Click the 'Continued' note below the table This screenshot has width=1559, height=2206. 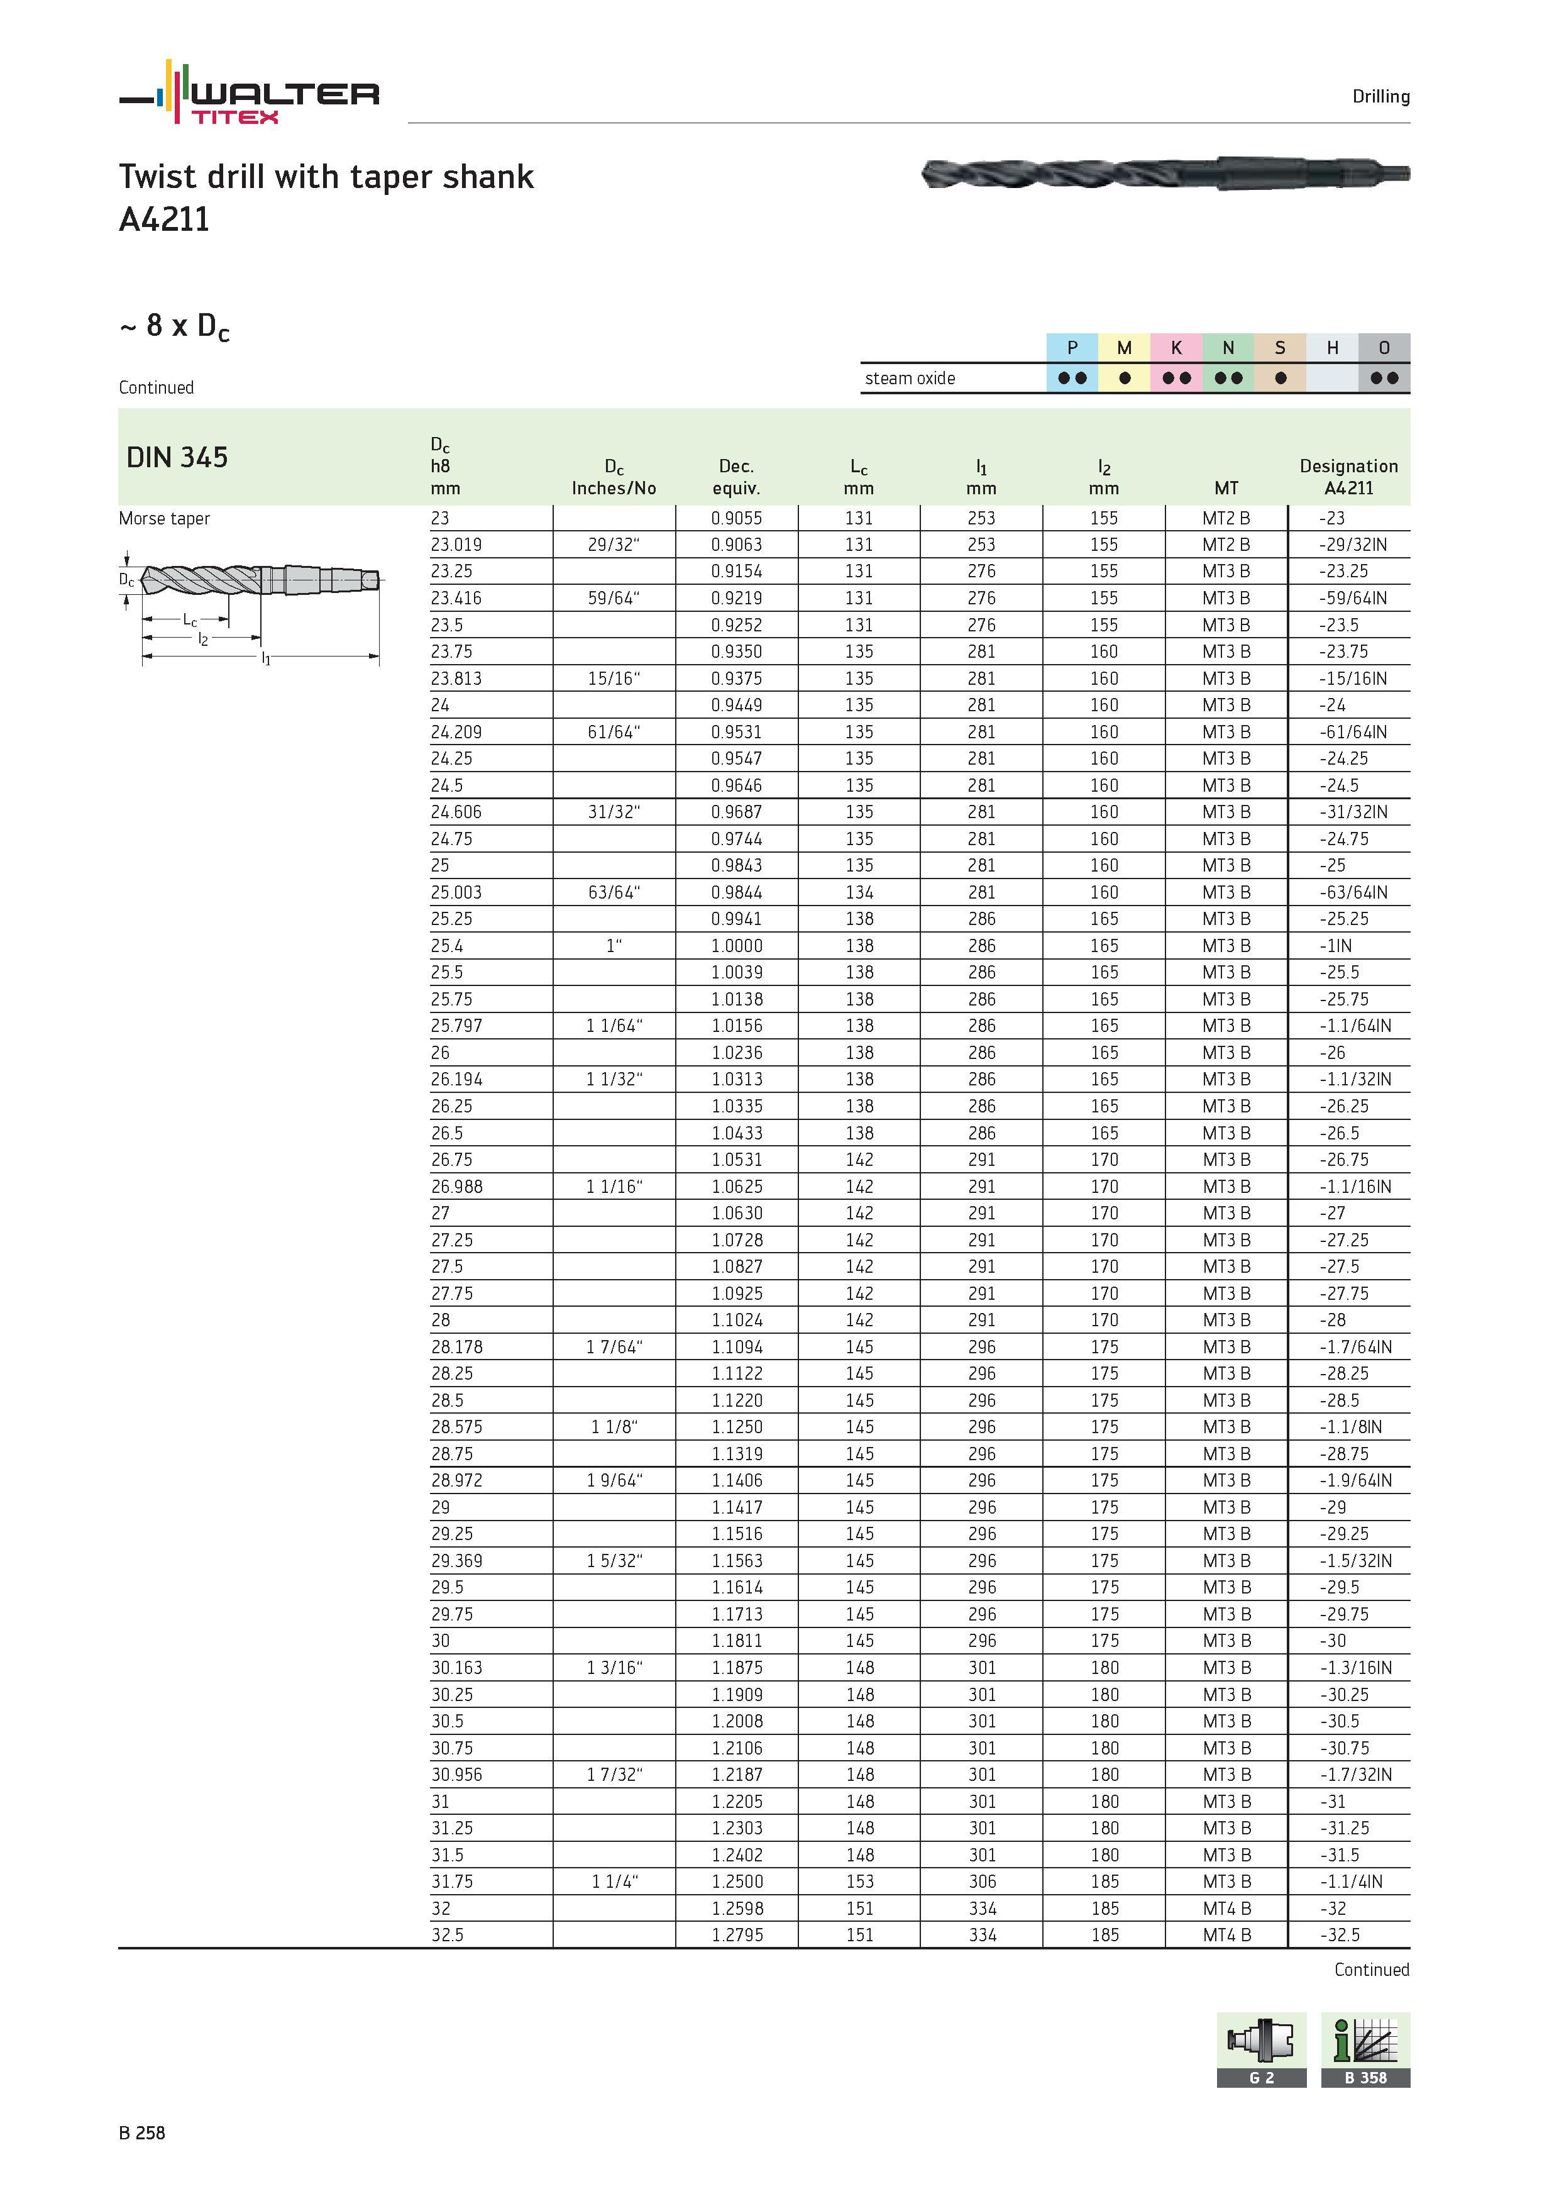tap(1371, 1970)
